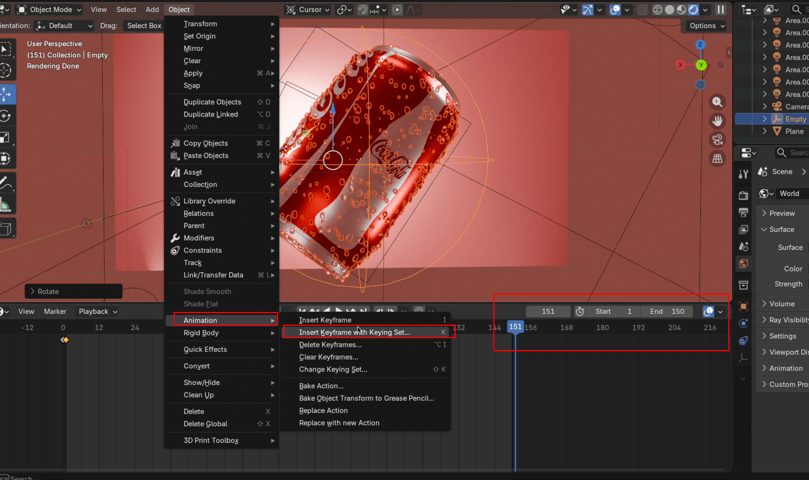The width and height of the screenshot is (809, 480).
Task: Choose the Measure tool
Action: coord(6,204)
